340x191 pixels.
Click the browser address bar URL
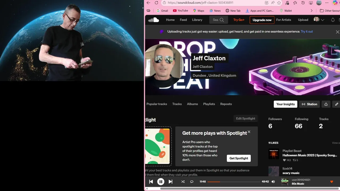pyautogui.click(x=201, y=3)
